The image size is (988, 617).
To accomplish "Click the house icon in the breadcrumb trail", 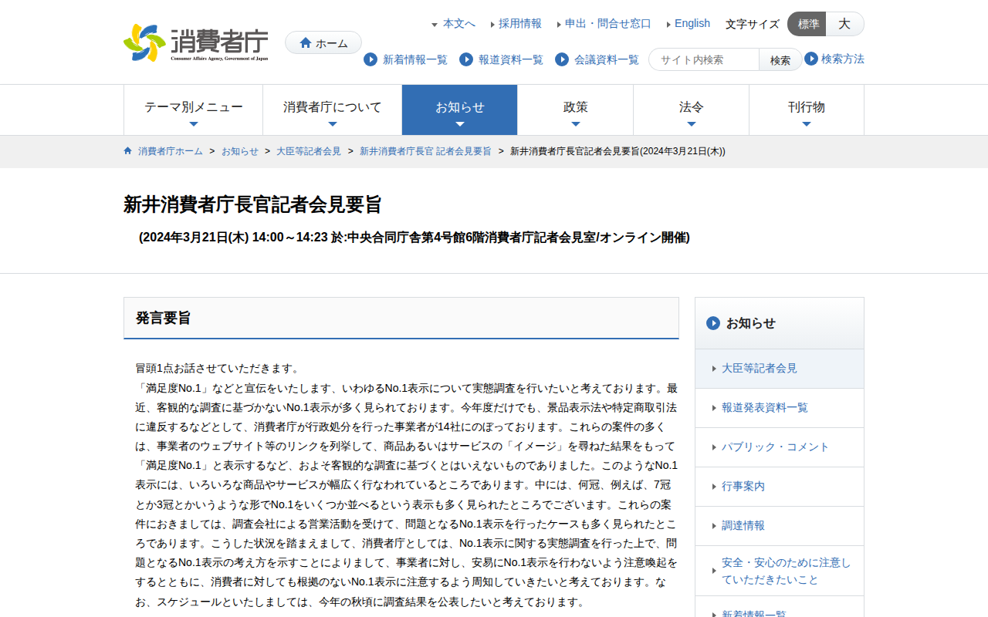I will (x=127, y=150).
